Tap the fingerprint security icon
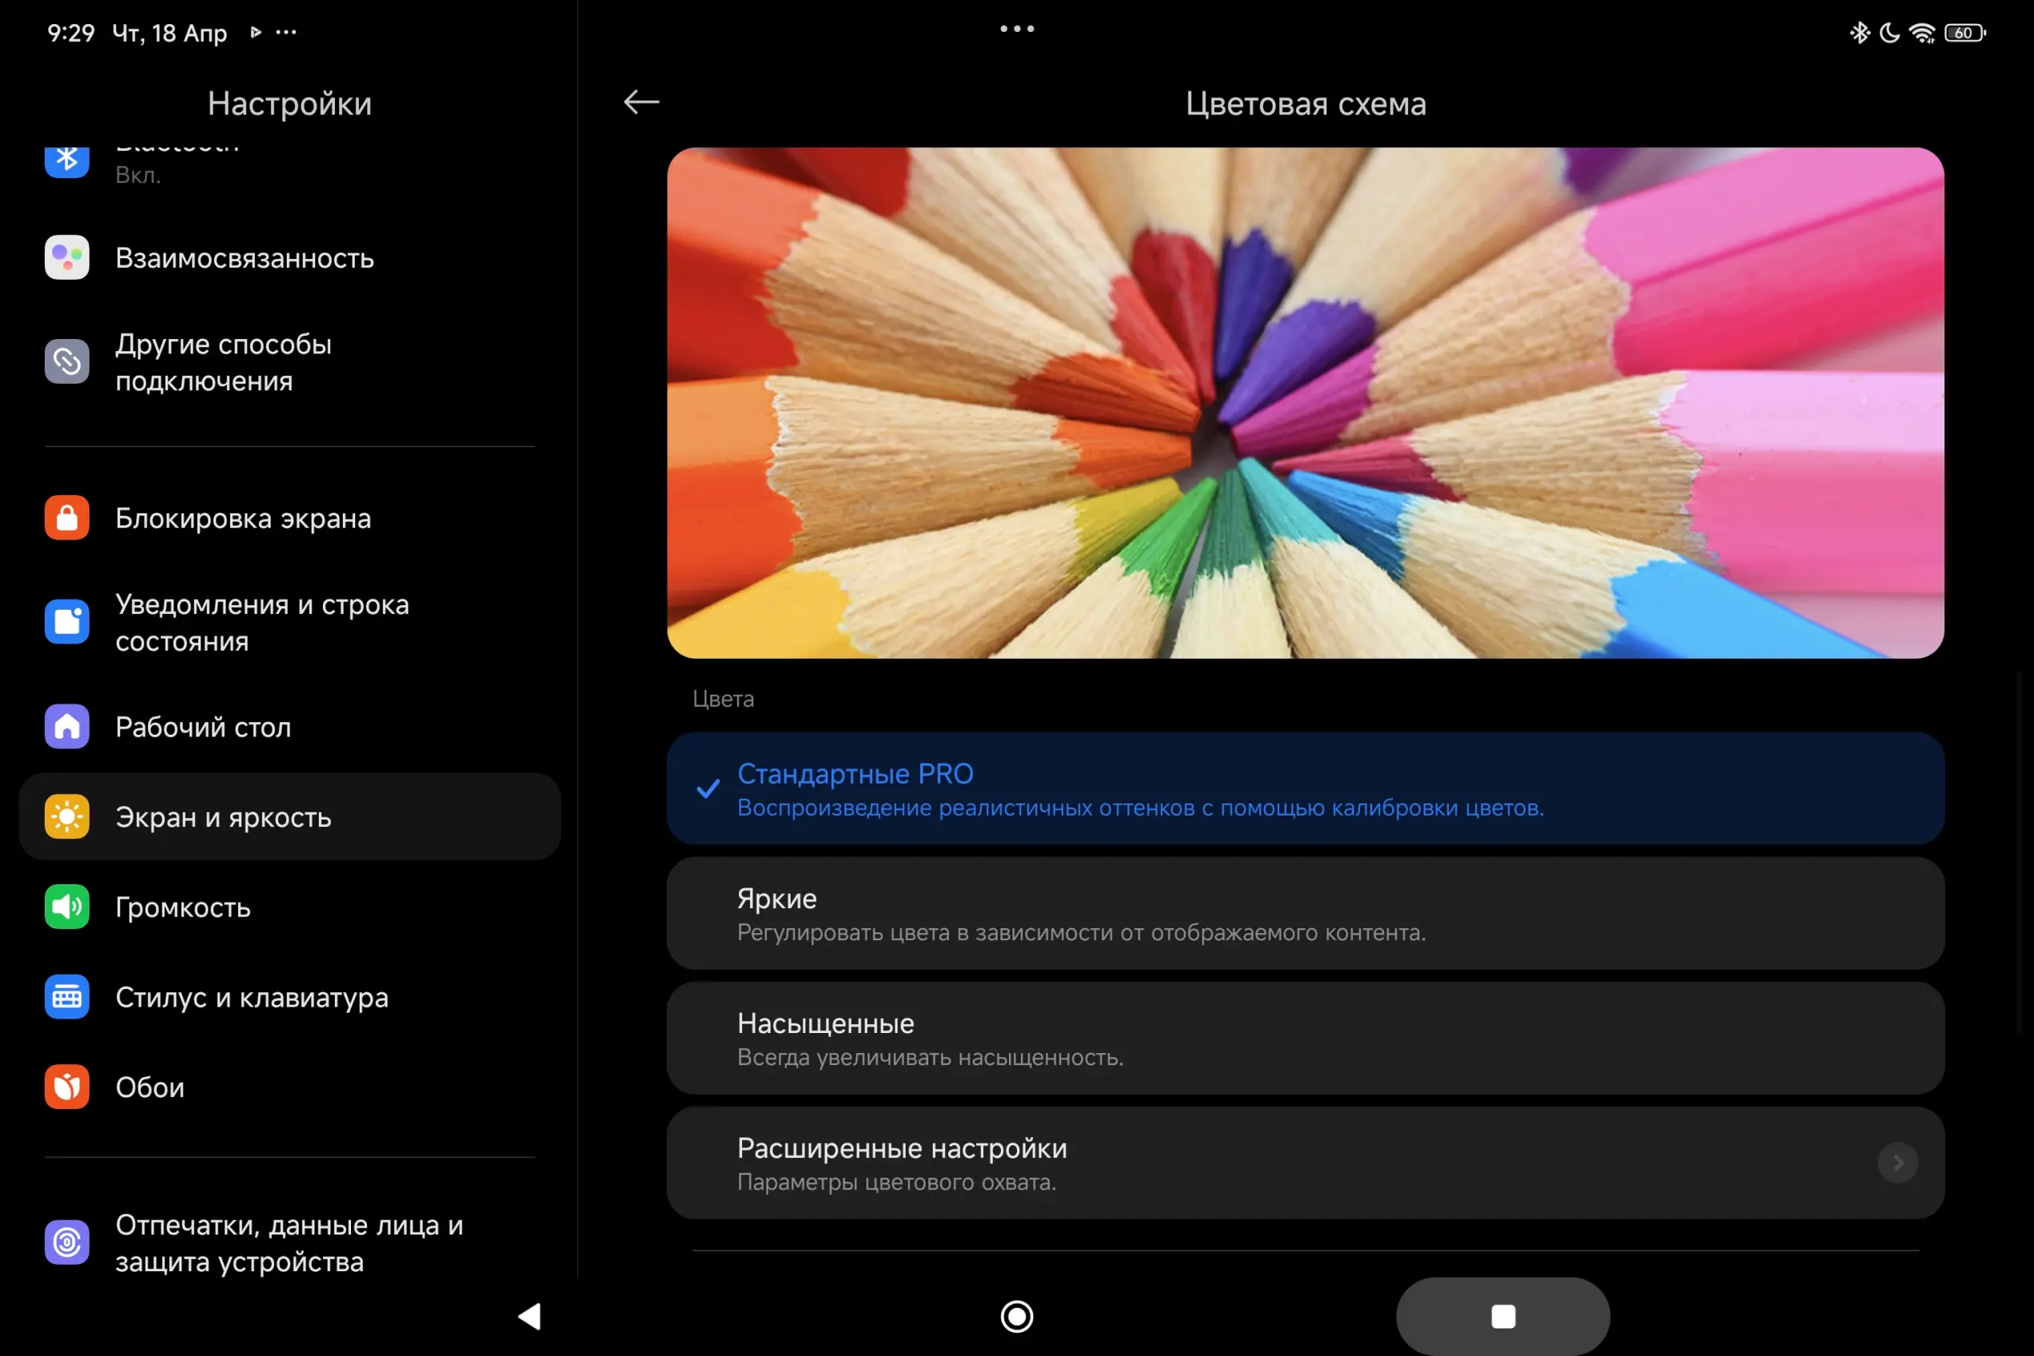Viewport: 2034px width, 1356px height. click(x=66, y=1242)
